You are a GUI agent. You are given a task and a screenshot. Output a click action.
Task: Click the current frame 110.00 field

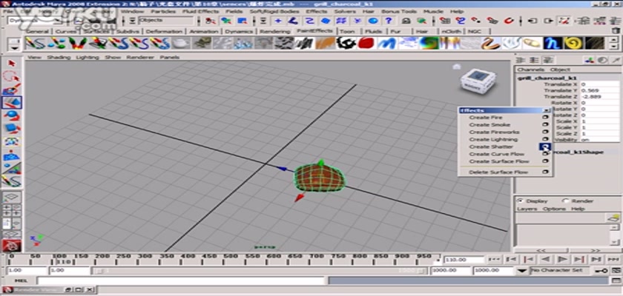[464, 260]
